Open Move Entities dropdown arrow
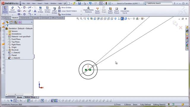This screenshot has width=190, height=107. 81,15
